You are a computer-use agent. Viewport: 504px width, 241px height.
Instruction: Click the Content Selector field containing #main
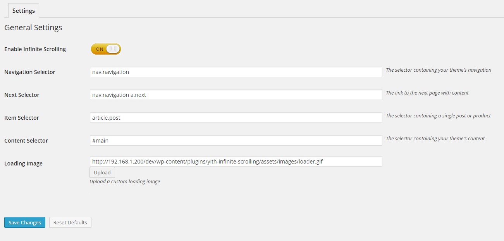(236, 141)
